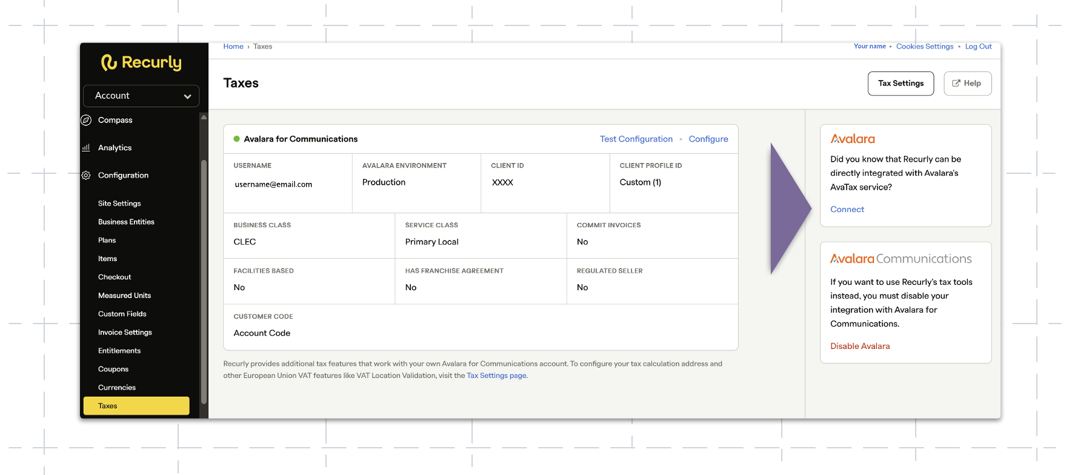Click Test Configuration link
Screen dimensions: 1069x475
pos(636,139)
